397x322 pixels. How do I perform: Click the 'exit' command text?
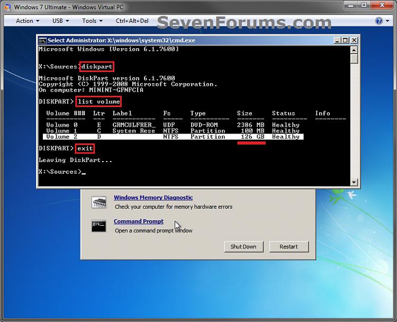[x=85, y=148]
